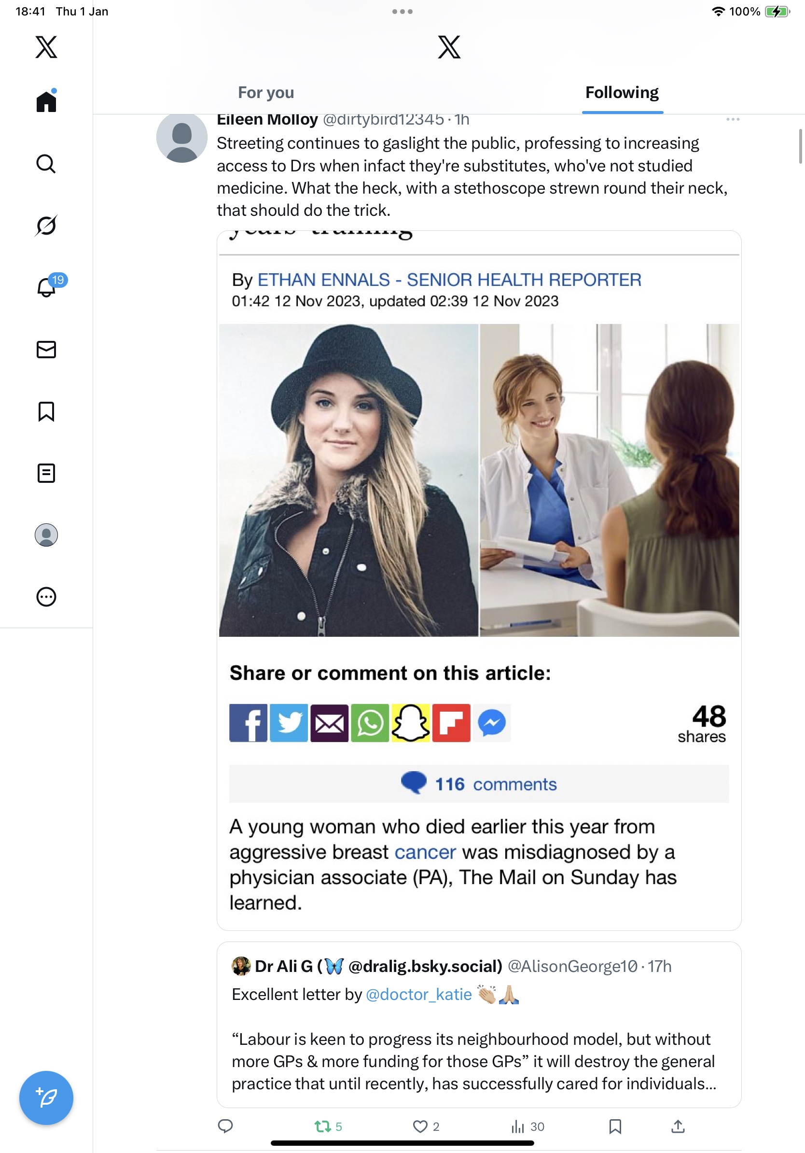
Task: Open the Search magnifier in sidebar
Action: point(46,164)
